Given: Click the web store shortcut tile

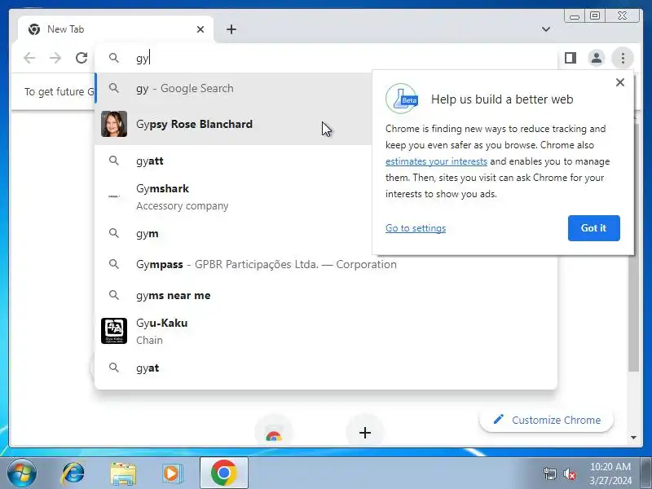Looking at the screenshot, I should (x=274, y=433).
